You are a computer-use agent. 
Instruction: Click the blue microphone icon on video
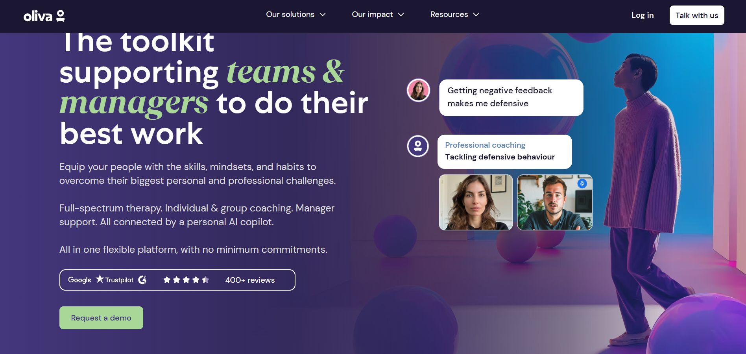click(582, 183)
